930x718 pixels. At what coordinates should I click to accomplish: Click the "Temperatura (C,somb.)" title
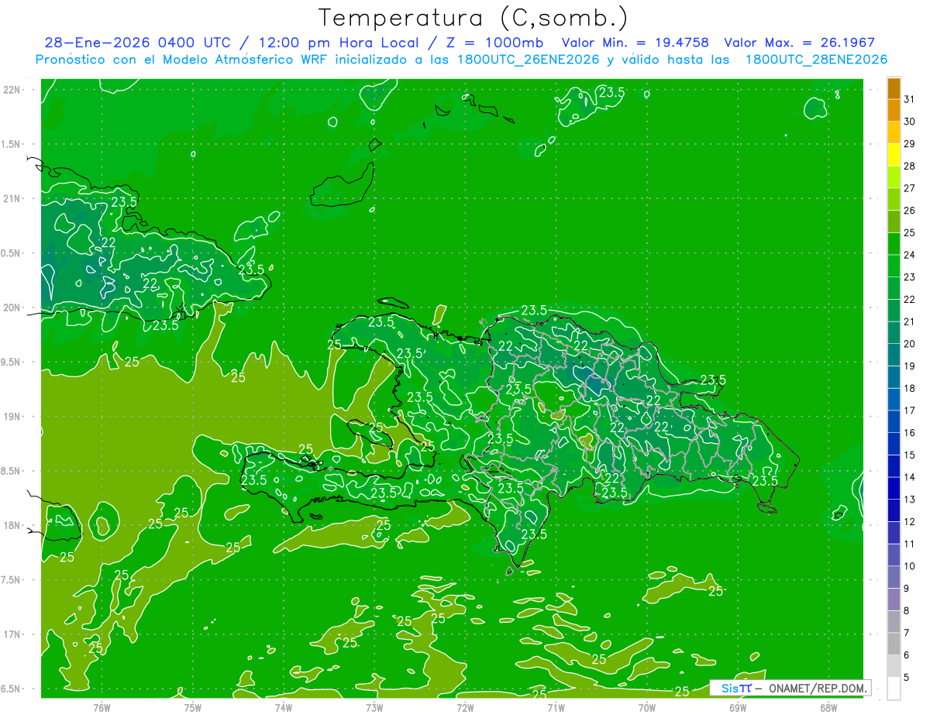point(474,18)
